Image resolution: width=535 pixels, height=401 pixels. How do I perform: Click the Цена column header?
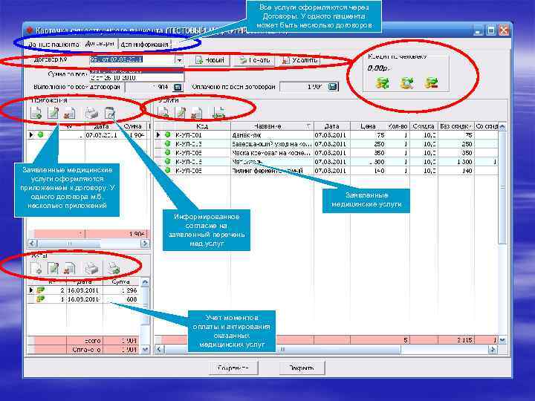[368, 126]
